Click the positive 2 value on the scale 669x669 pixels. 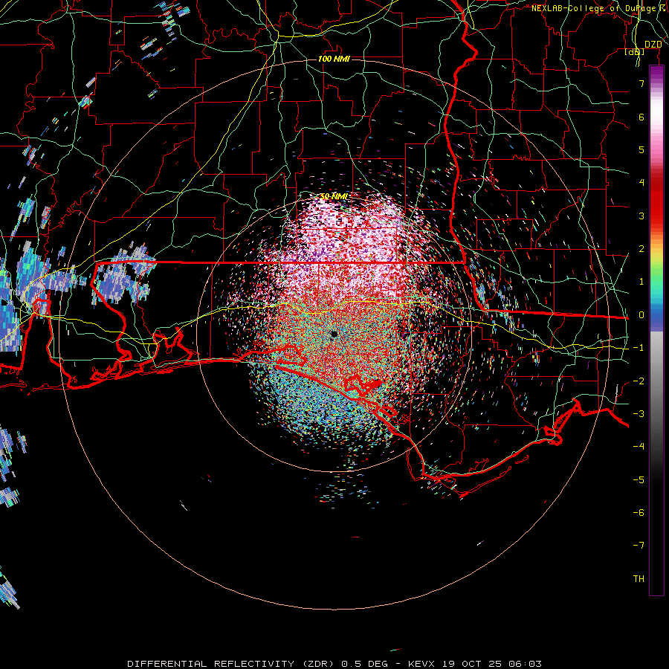641,249
